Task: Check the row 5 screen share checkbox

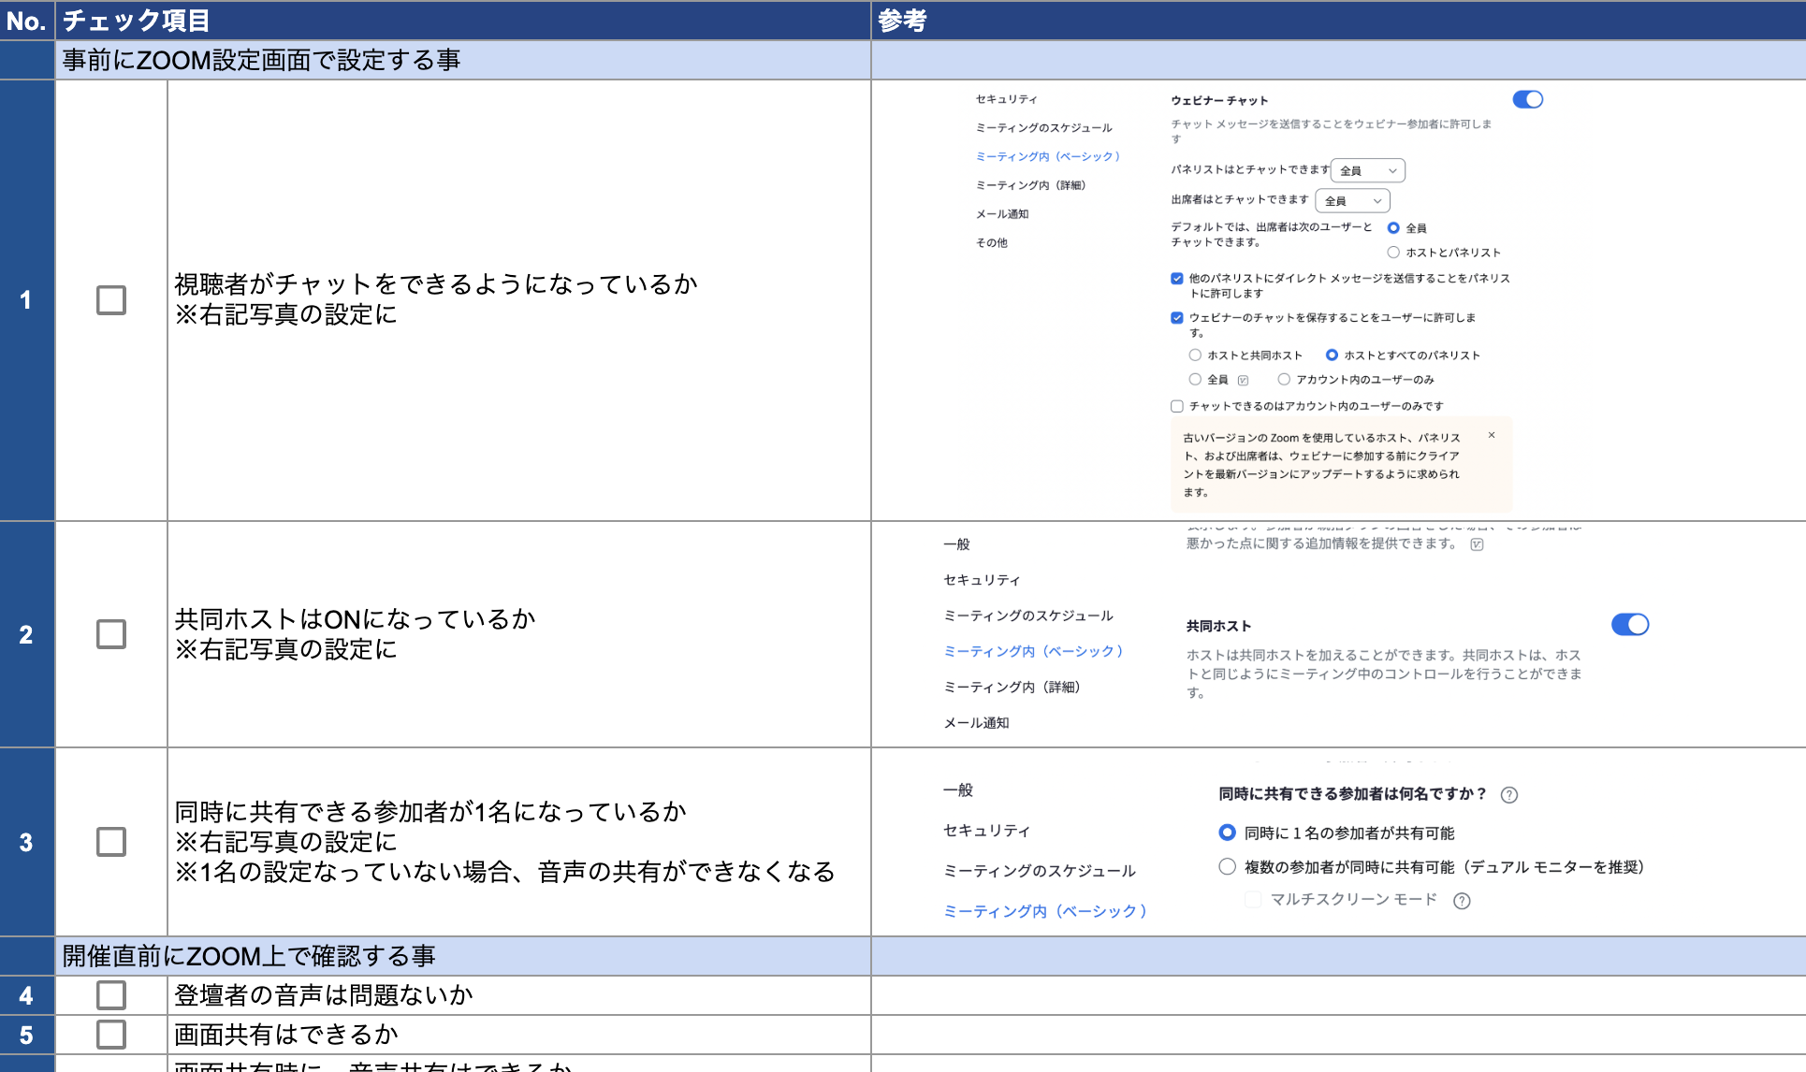Action: click(x=111, y=1035)
